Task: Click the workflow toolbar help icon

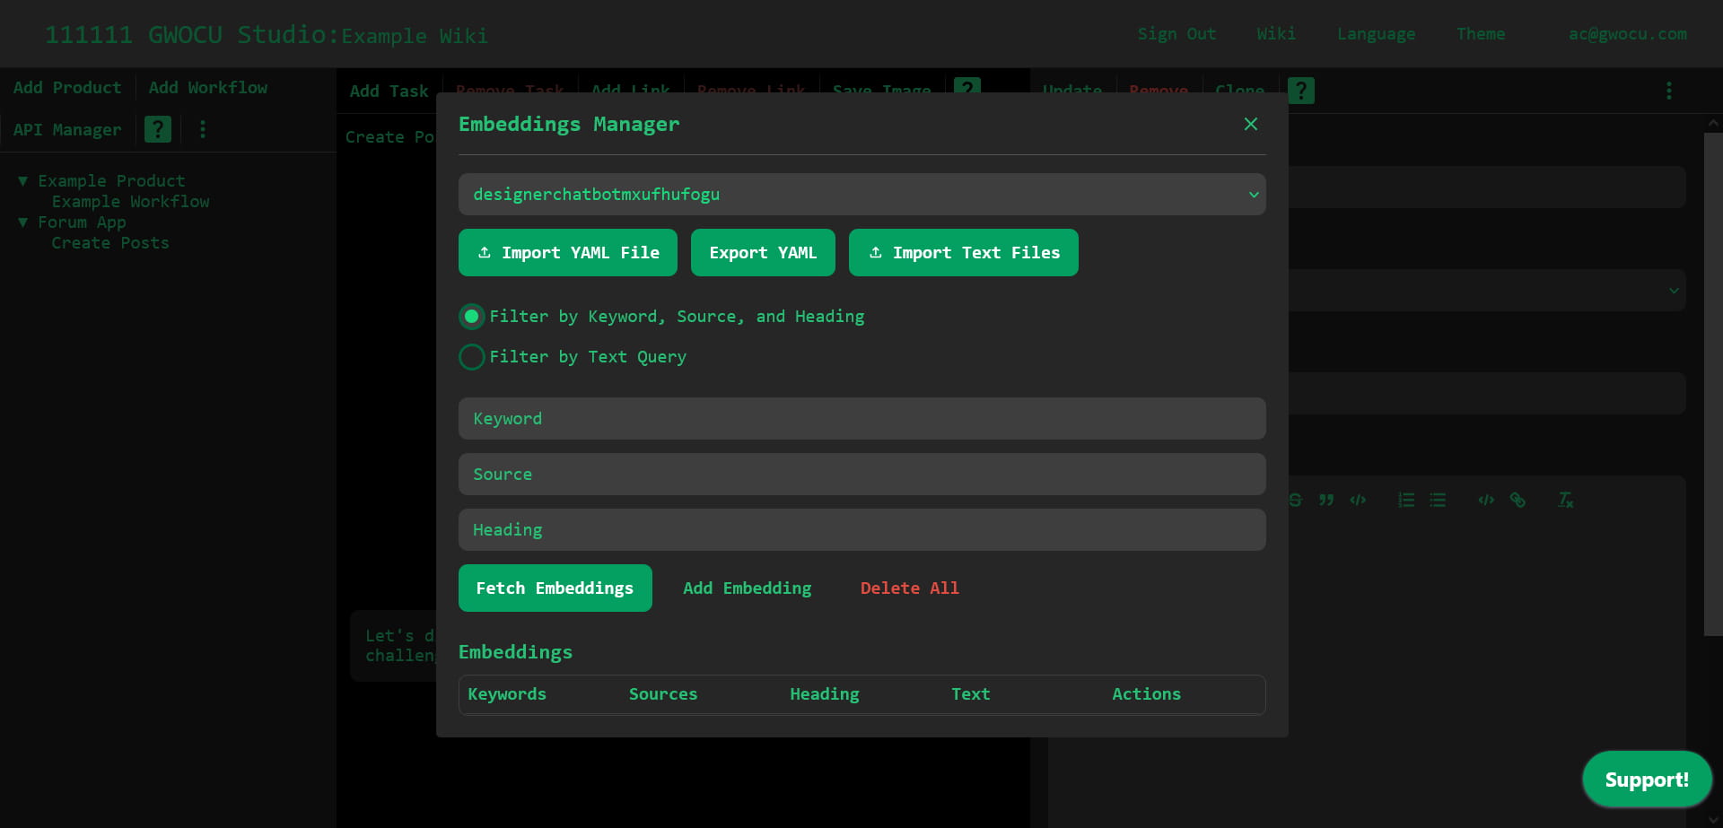Action: click(967, 86)
